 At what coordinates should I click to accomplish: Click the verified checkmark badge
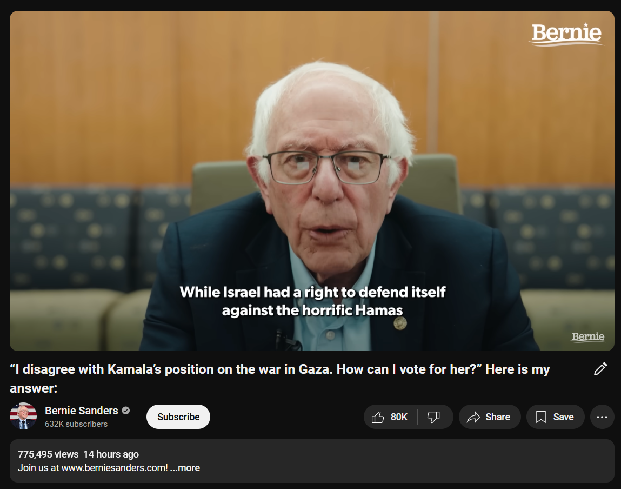[x=126, y=411]
